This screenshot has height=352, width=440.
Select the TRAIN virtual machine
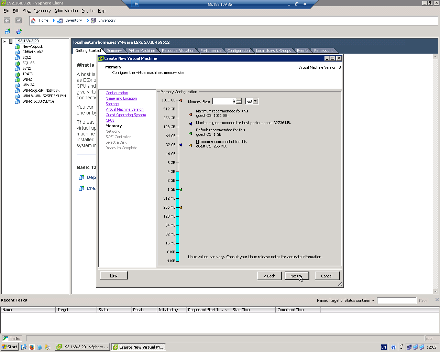pyautogui.click(x=28, y=74)
